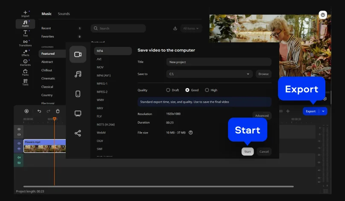345x201 pixels.
Task: Toggle visibility eye of Flowers.mp4 track
Action: click(19, 143)
